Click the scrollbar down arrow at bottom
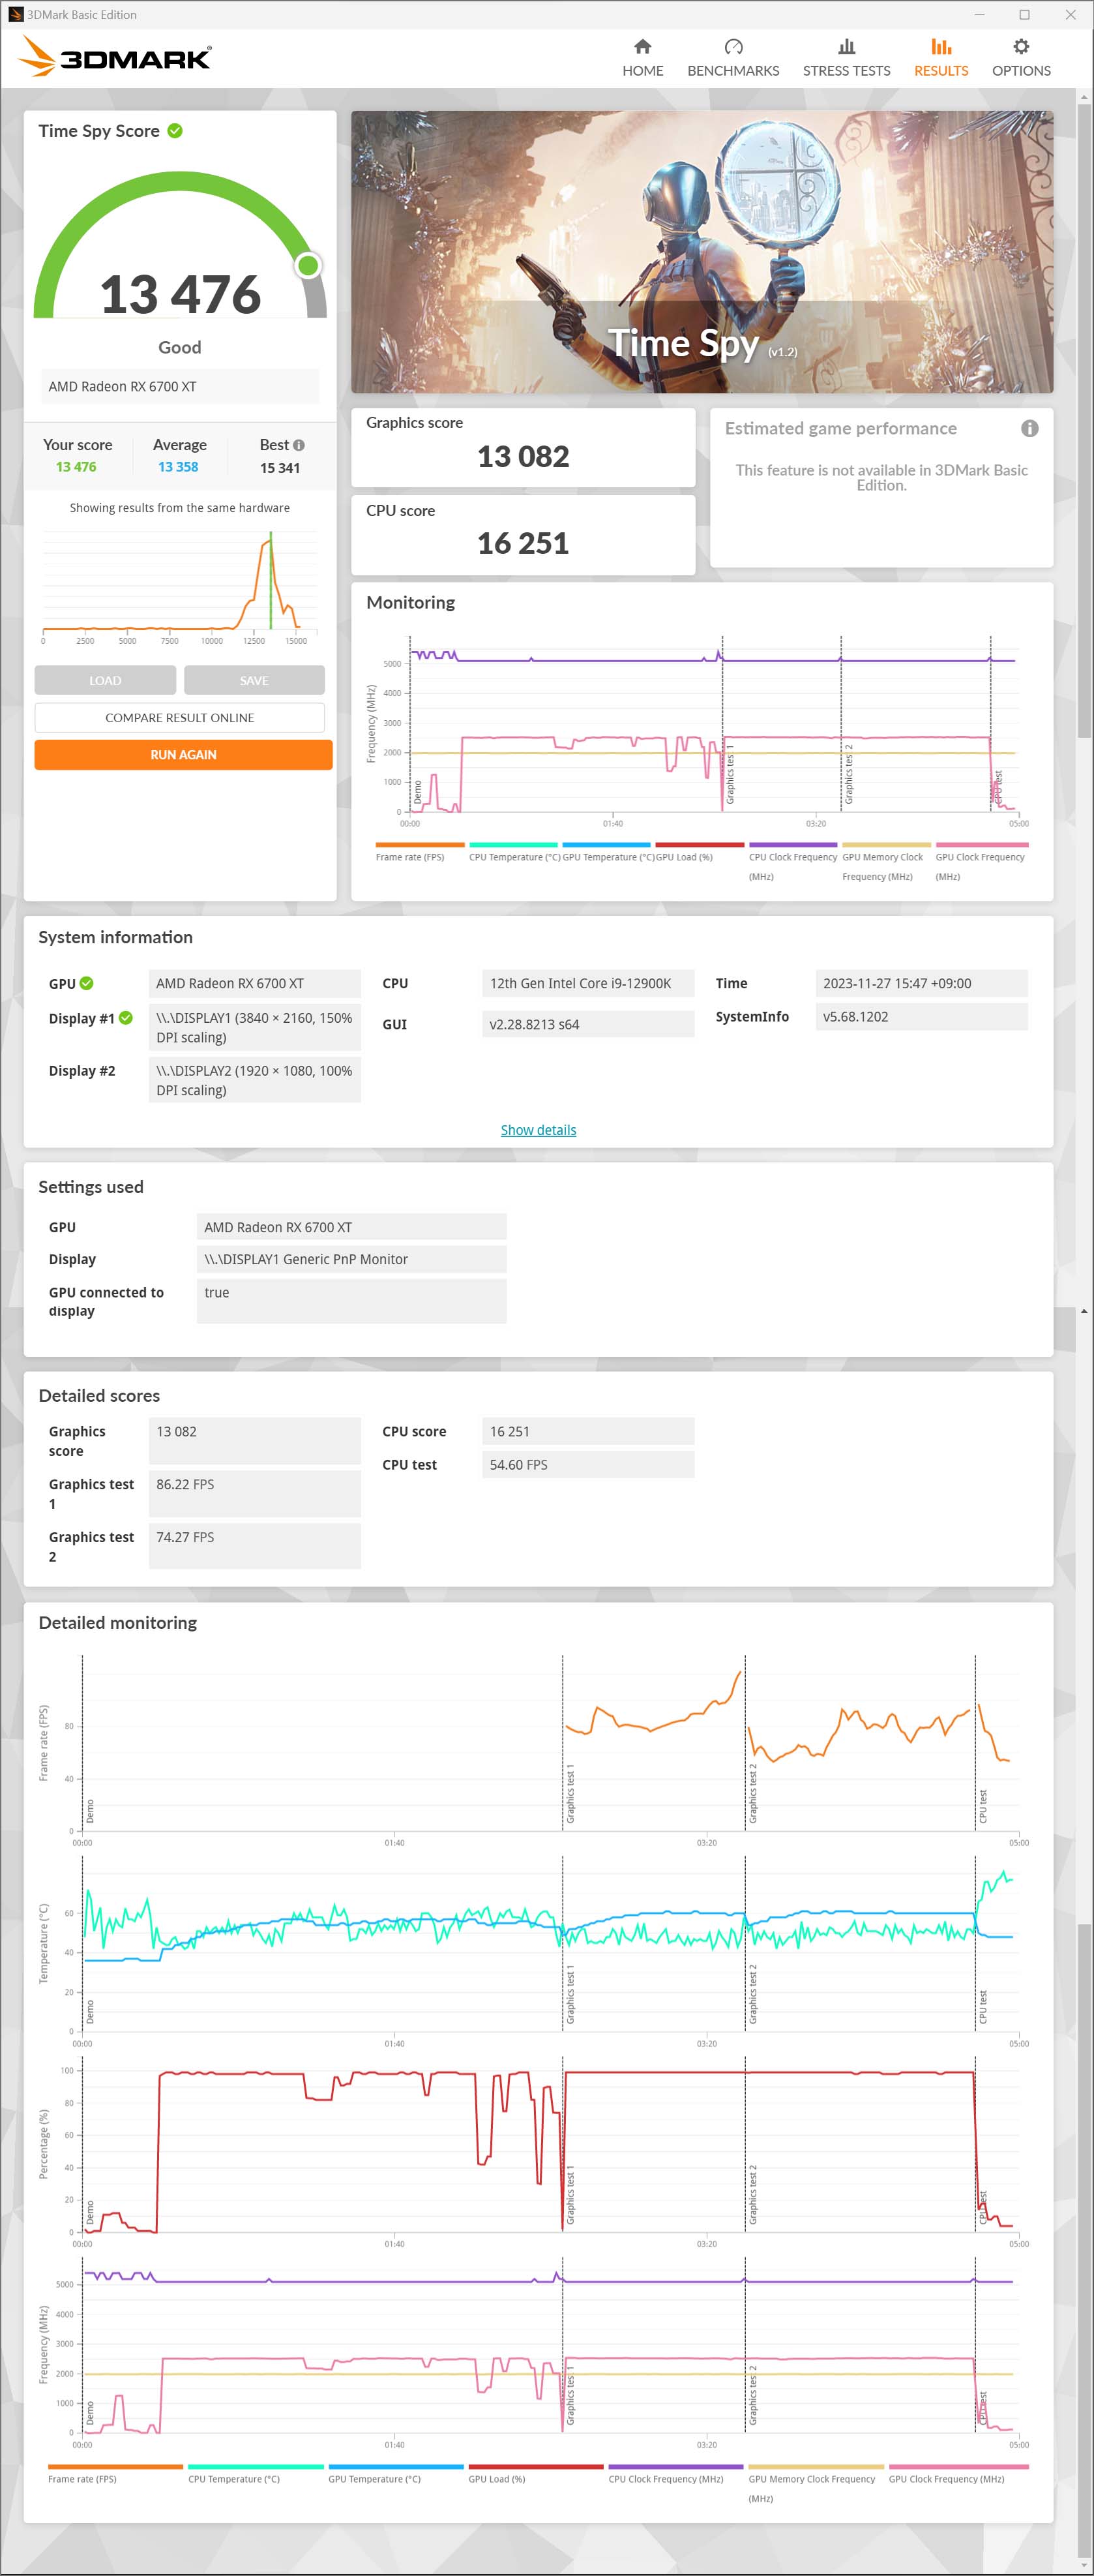 coord(1083,2565)
